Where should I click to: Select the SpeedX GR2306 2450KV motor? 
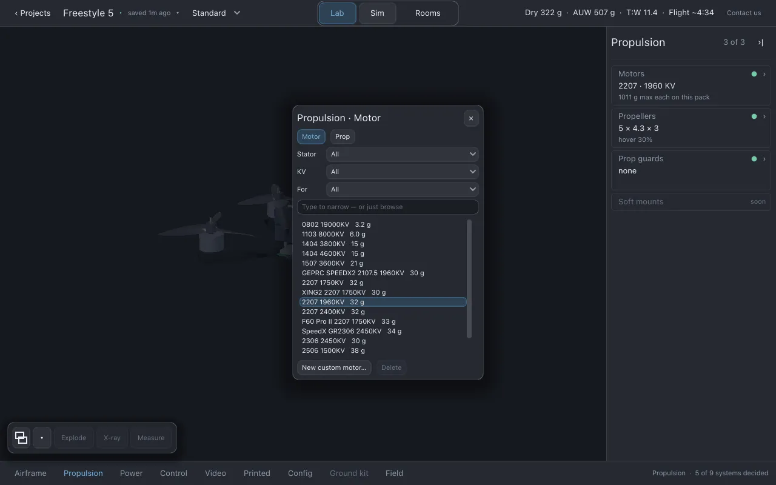[x=383, y=331]
